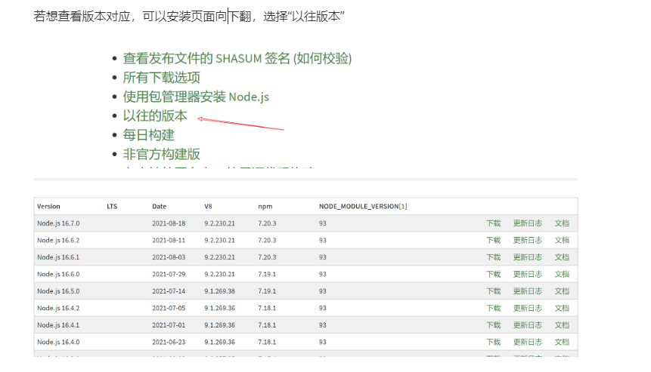Open docs for Node.js 16.4.2
This screenshot has height=372, width=651.
click(x=562, y=308)
